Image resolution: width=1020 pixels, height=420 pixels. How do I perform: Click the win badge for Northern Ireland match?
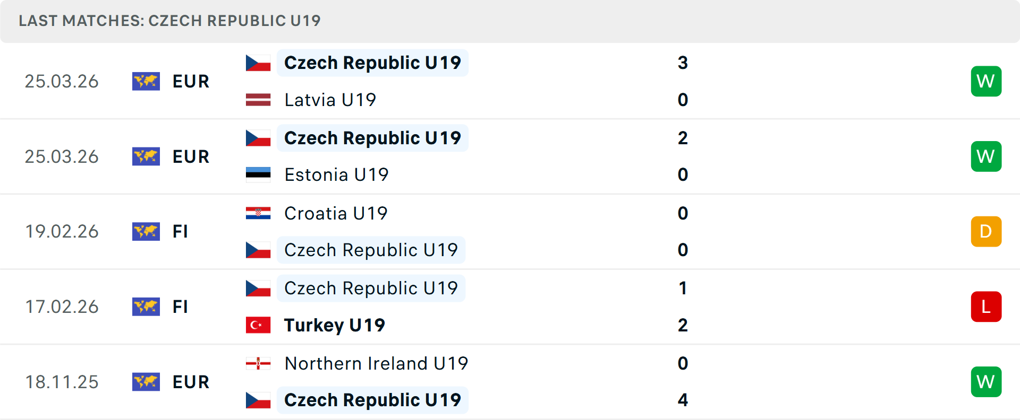986,382
